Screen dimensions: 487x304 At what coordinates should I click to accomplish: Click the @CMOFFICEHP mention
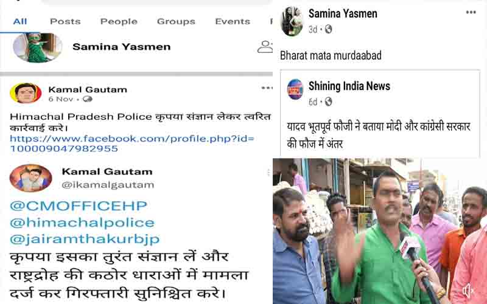[x=79, y=206]
